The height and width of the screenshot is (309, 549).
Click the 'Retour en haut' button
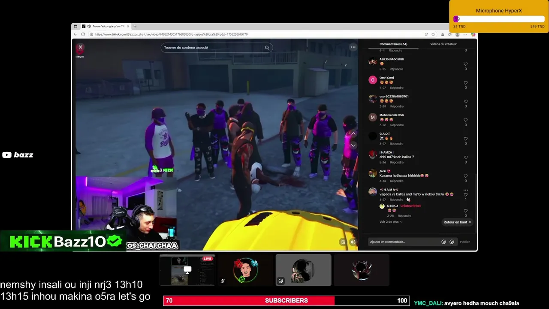pos(457,222)
